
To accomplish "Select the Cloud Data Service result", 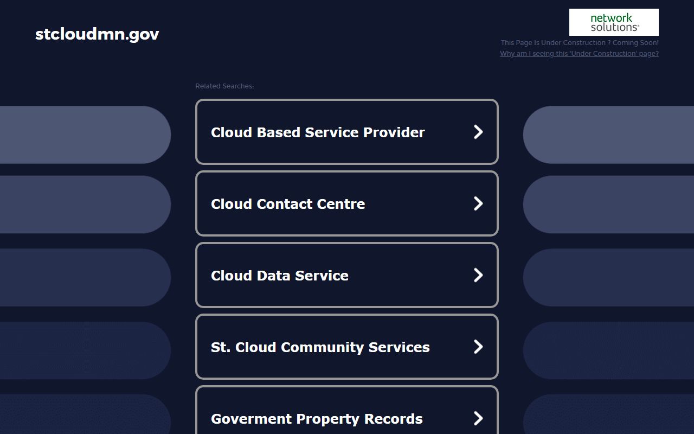I will [280, 276].
